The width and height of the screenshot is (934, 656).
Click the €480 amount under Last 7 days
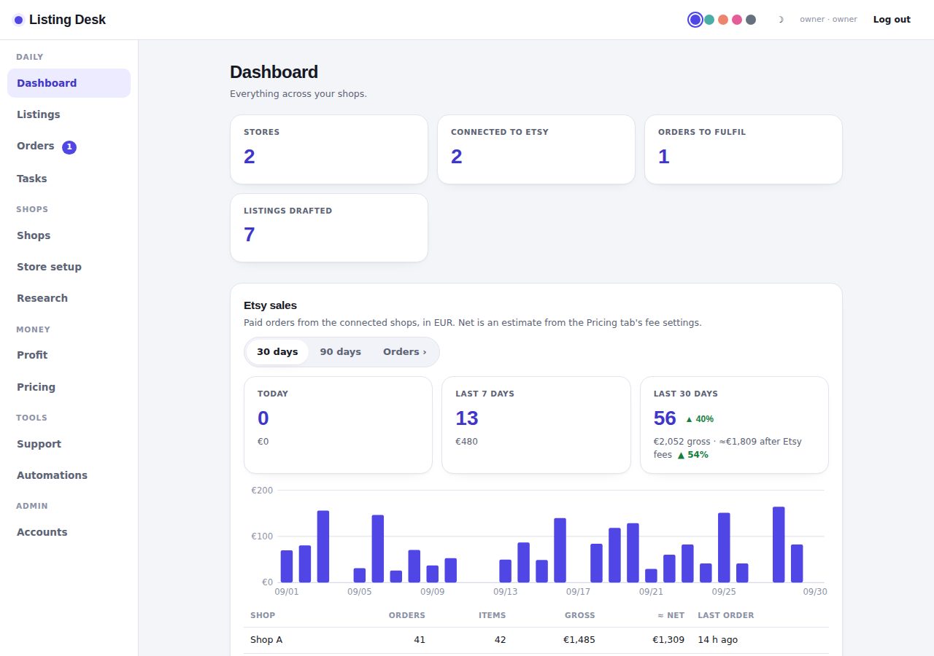pyautogui.click(x=466, y=442)
